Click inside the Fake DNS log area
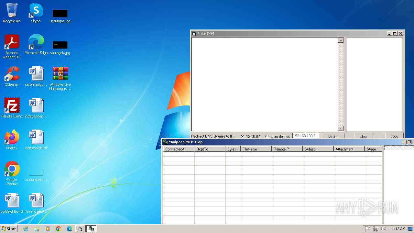The width and height of the screenshot is (414, 233). (265, 84)
